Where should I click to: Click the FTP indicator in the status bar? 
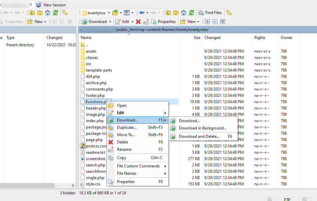[287, 199]
